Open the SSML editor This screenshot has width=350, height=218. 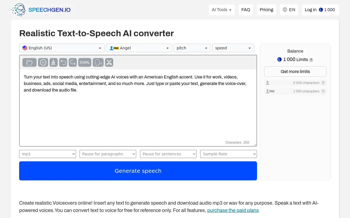pyautogui.click(x=84, y=62)
